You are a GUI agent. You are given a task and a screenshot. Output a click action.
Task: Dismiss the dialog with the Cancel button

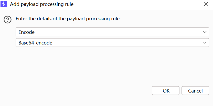(195, 91)
